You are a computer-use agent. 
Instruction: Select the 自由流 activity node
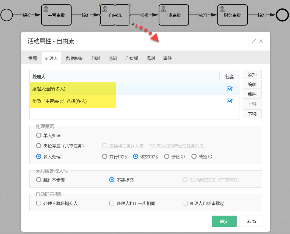click(115, 15)
